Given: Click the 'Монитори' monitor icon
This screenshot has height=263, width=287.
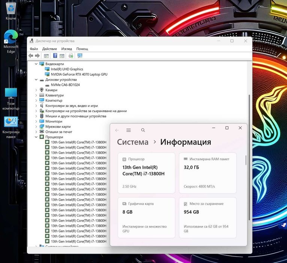Looking at the screenshot, I should (x=42, y=121).
